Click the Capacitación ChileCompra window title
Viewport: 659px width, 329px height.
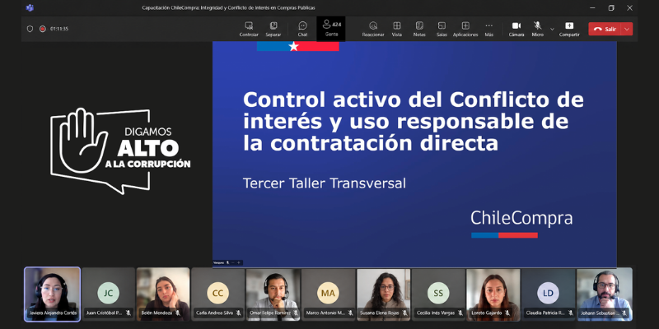click(229, 7)
